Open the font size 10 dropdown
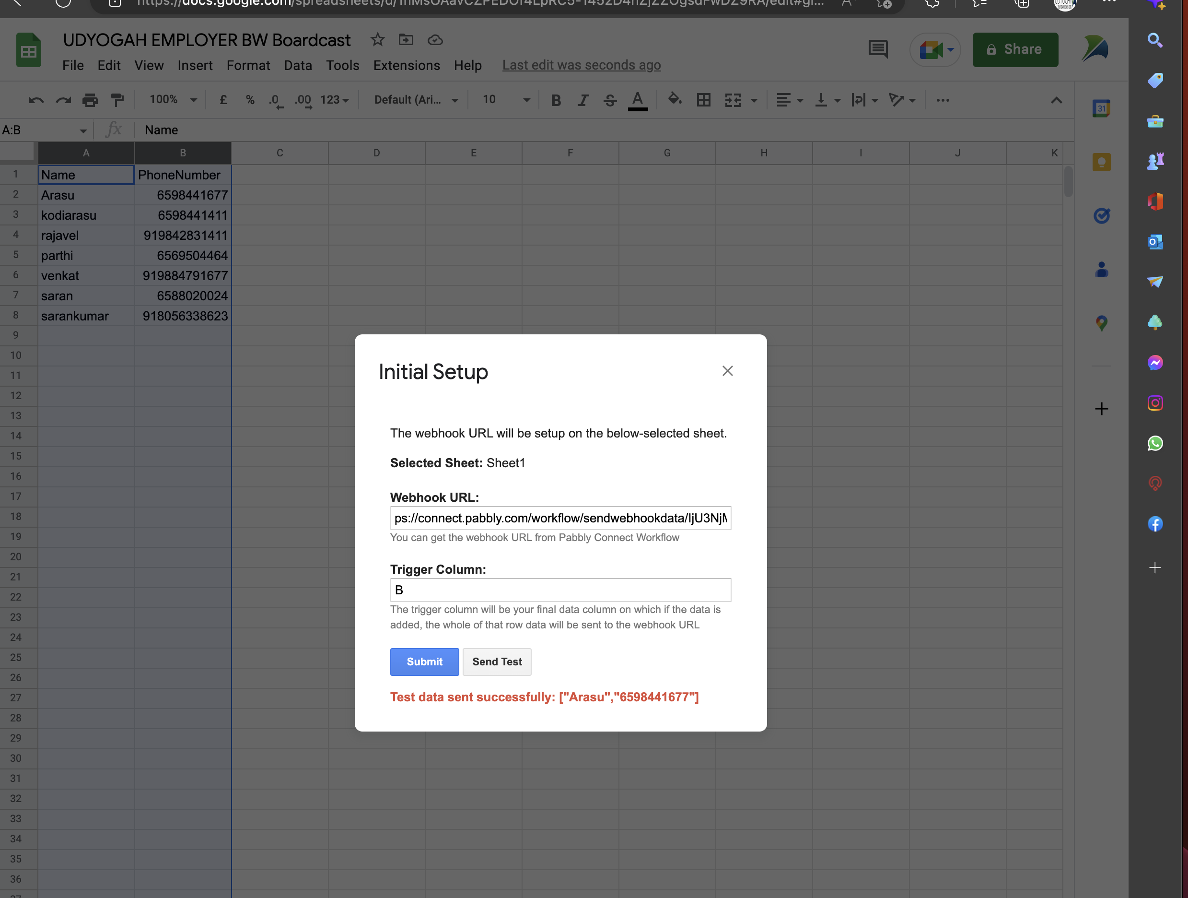 click(506, 100)
